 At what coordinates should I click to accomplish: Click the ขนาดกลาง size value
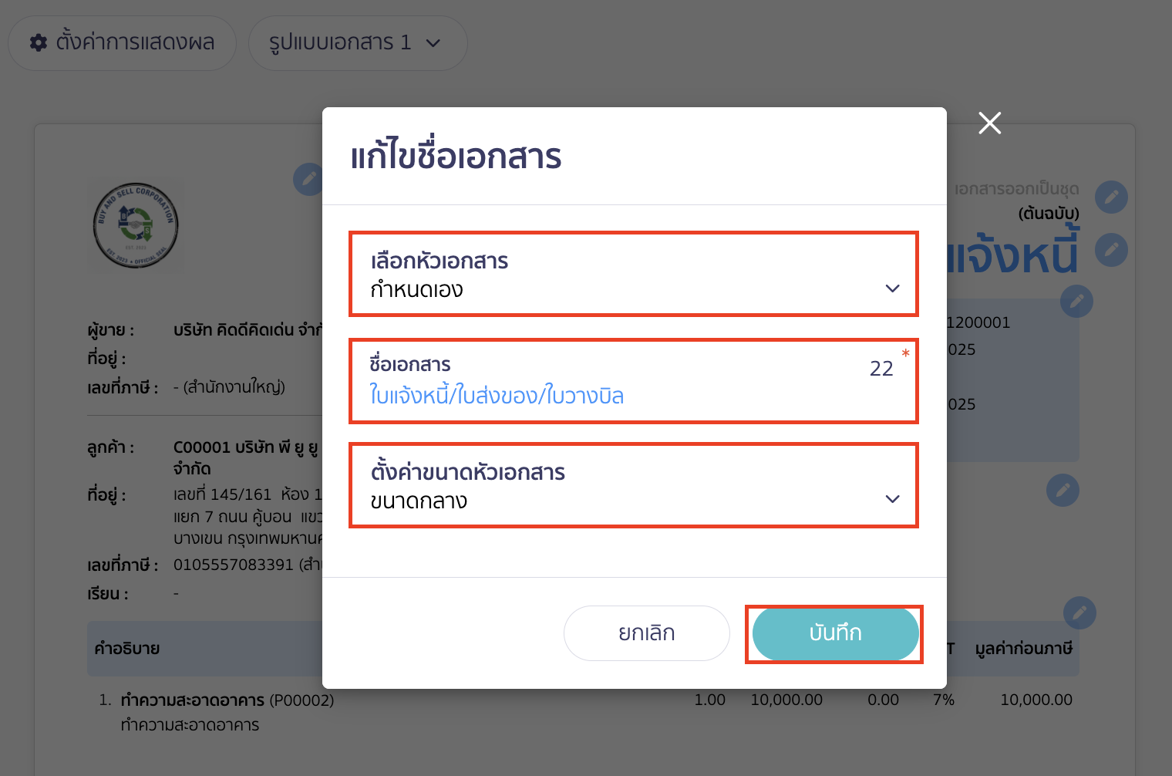point(416,500)
